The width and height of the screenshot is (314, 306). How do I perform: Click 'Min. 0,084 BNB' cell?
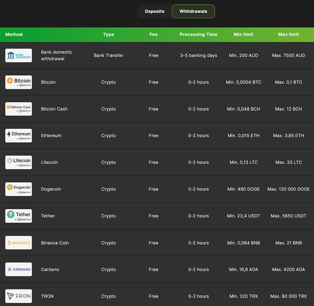point(244,243)
